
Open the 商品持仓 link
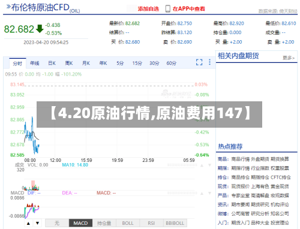pyautogui.click(x=241, y=177)
